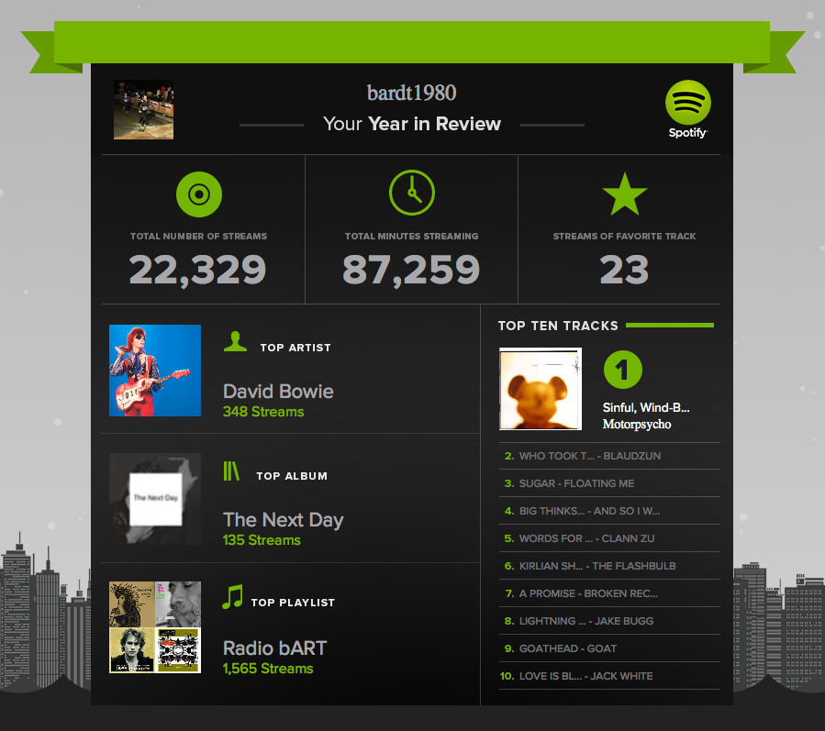Image resolution: width=825 pixels, height=731 pixels.
Task: Open the bardt1980 profile picture
Action: (x=143, y=110)
